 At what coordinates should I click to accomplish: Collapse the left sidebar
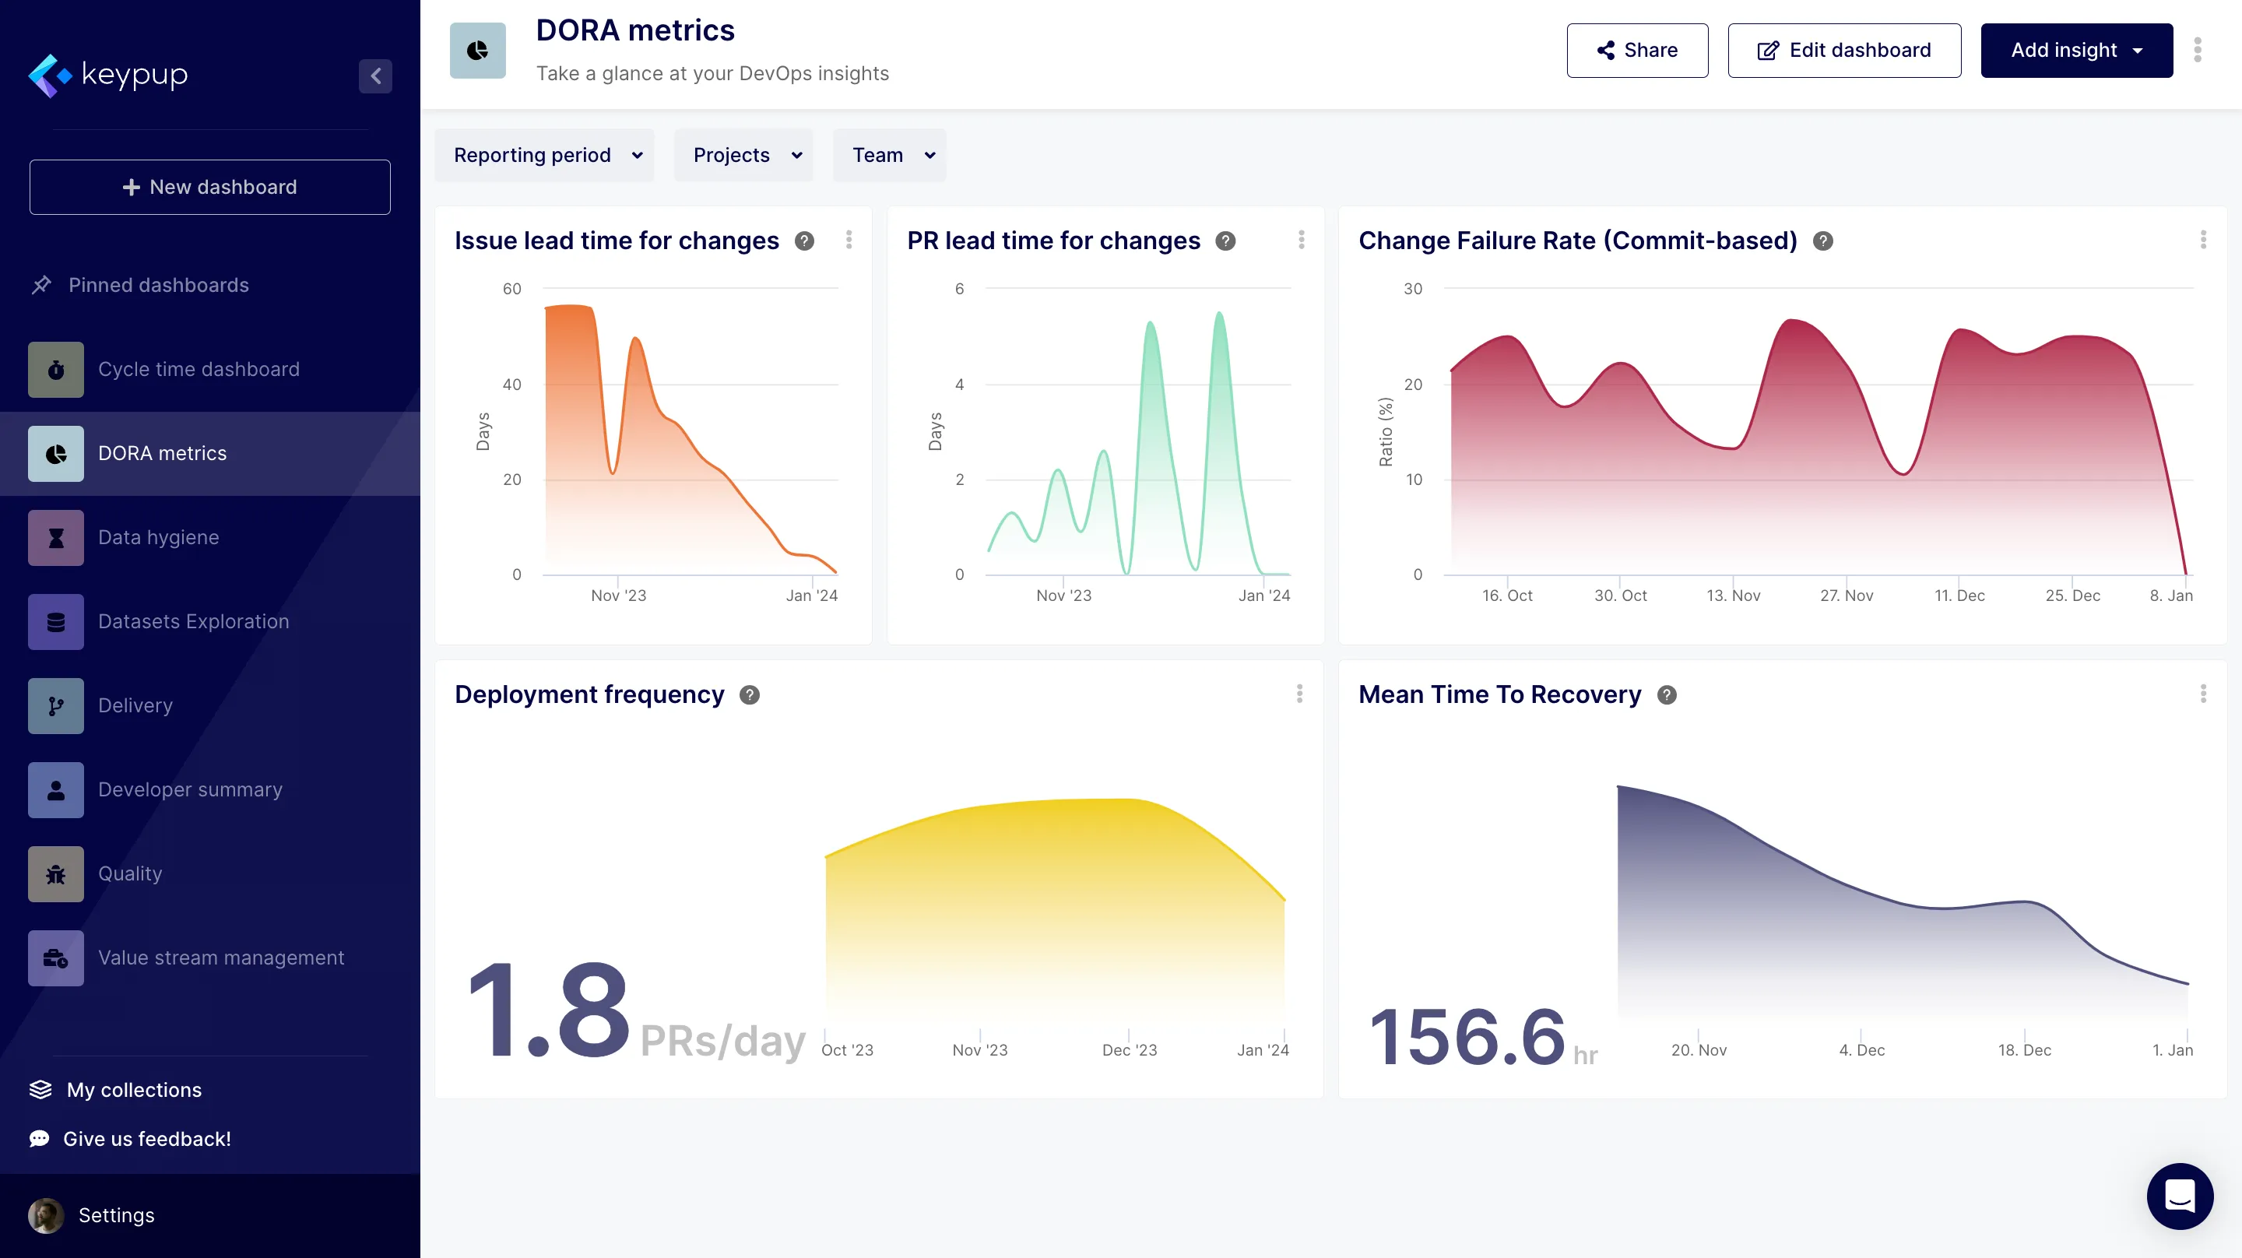point(375,76)
